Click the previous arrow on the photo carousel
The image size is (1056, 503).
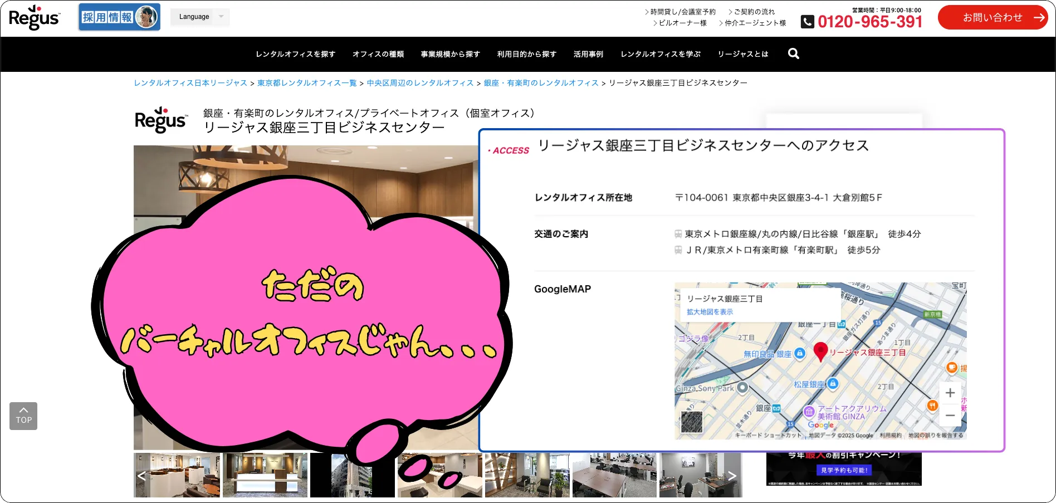(x=143, y=476)
